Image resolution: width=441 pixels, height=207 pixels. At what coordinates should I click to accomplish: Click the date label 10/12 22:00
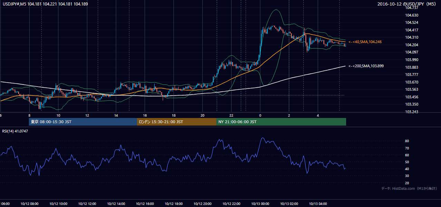click(x=231, y=204)
